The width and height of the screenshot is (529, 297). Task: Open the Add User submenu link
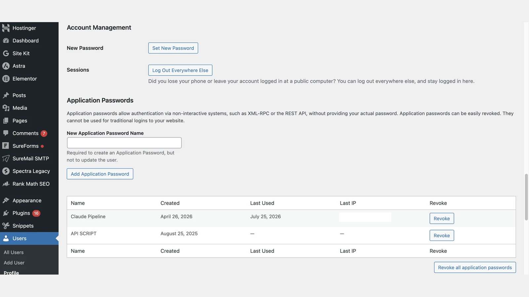(x=14, y=263)
